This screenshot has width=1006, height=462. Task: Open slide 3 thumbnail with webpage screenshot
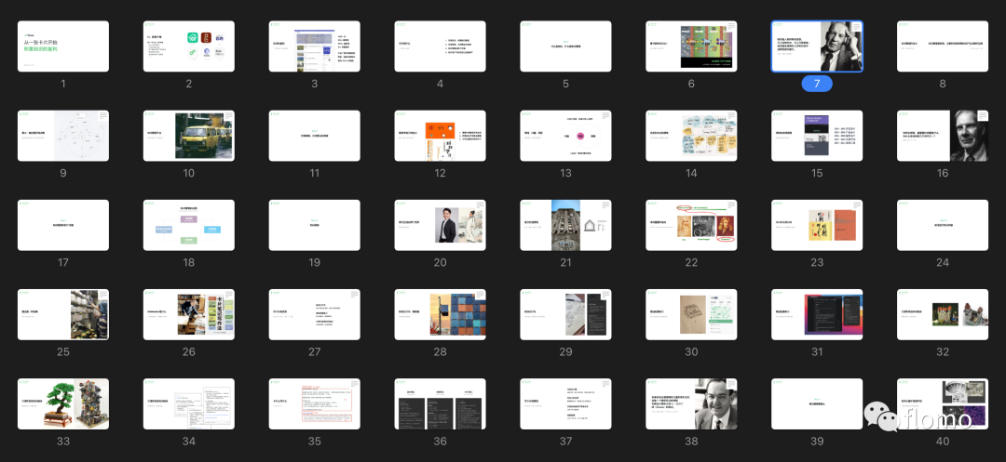(315, 46)
